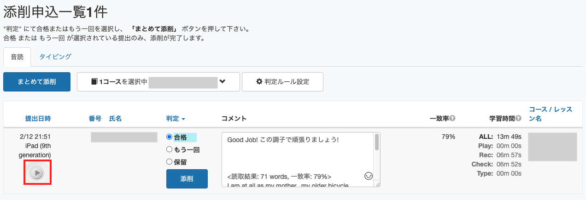Viewport: 586px width, 200px height.
Task: Click the comment box scrollbar thumb
Action: click(x=376, y=143)
